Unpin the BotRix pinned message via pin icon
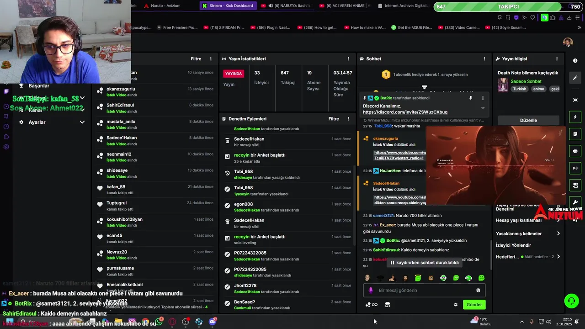The height and width of the screenshot is (329, 585). pyautogui.click(x=470, y=98)
